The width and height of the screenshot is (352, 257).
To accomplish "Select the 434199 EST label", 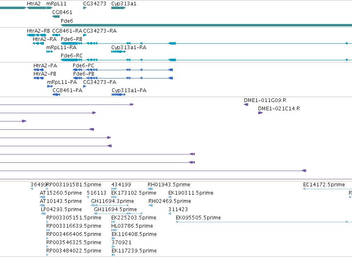I will coord(121,185).
